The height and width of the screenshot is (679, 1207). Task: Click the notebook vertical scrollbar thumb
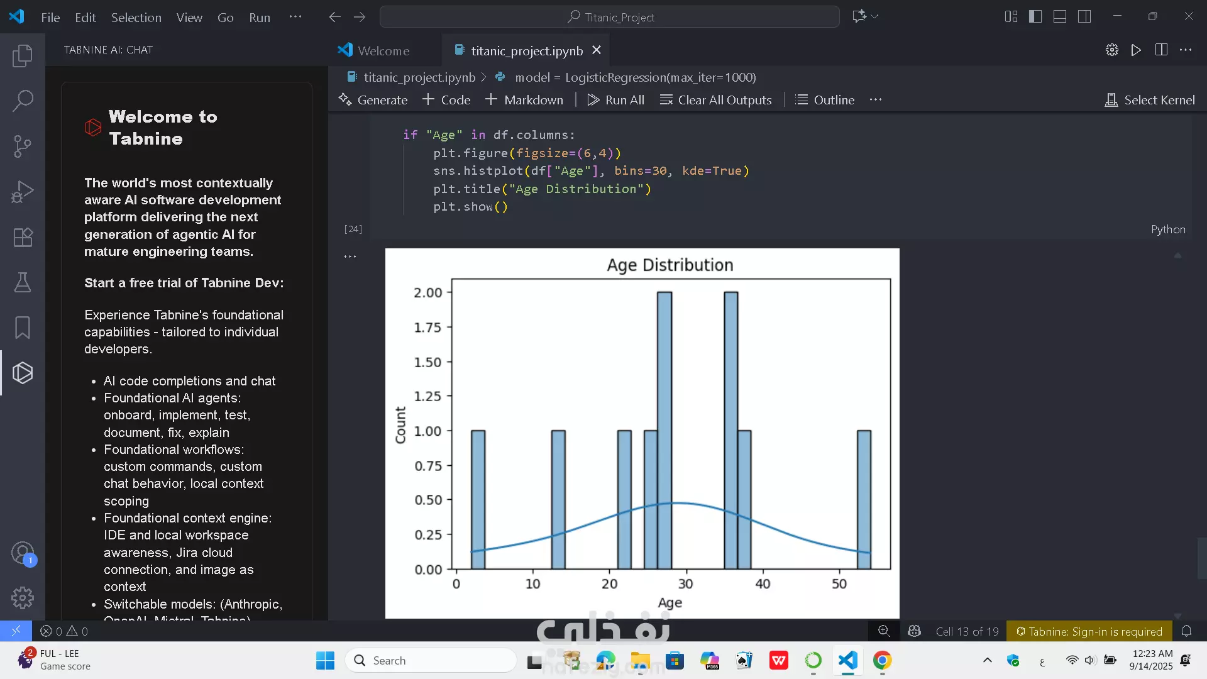click(1201, 558)
